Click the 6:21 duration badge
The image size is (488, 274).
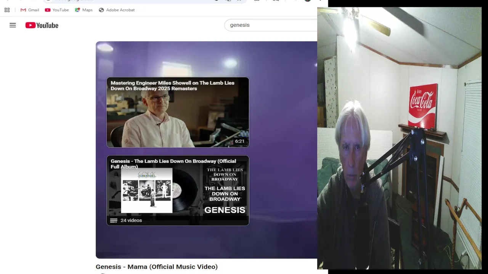pyautogui.click(x=239, y=141)
